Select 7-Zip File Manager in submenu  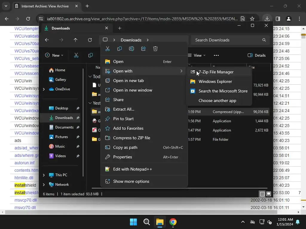pyautogui.click(x=219, y=72)
